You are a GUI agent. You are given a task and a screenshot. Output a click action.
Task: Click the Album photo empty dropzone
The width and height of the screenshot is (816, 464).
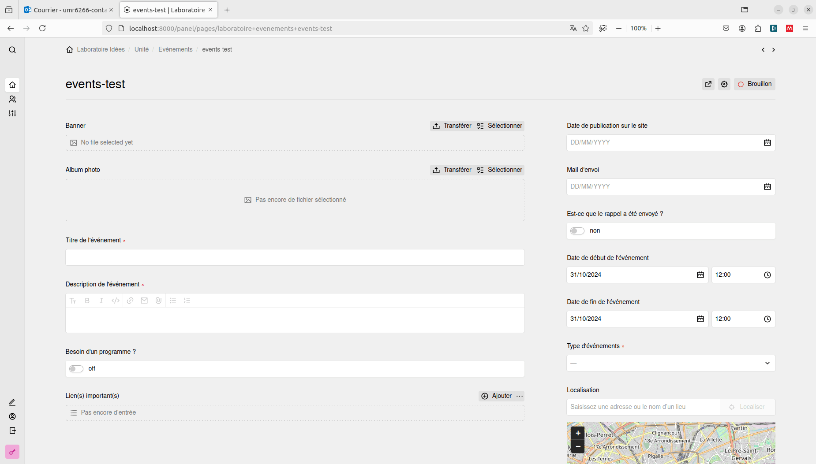point(295,200)
